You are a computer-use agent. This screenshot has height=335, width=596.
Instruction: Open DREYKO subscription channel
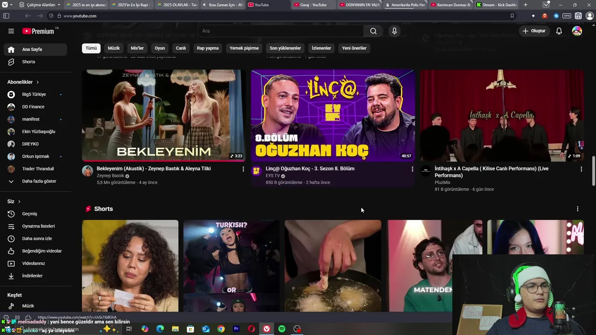[x=35, y=144]
